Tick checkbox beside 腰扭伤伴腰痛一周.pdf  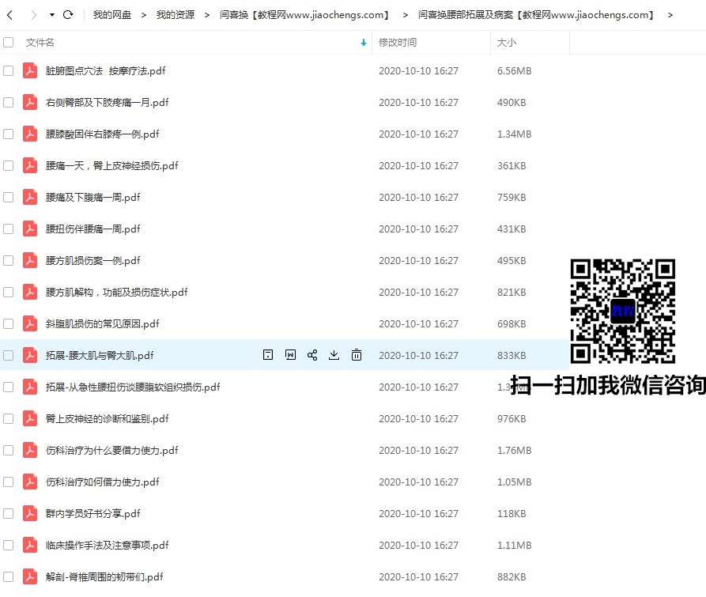pyautogui.click(x=8, y=229)
